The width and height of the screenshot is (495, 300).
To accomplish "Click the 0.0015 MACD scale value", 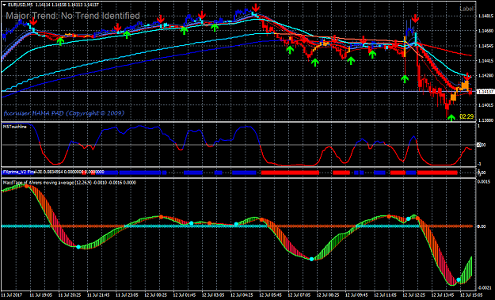I will 484,182.
